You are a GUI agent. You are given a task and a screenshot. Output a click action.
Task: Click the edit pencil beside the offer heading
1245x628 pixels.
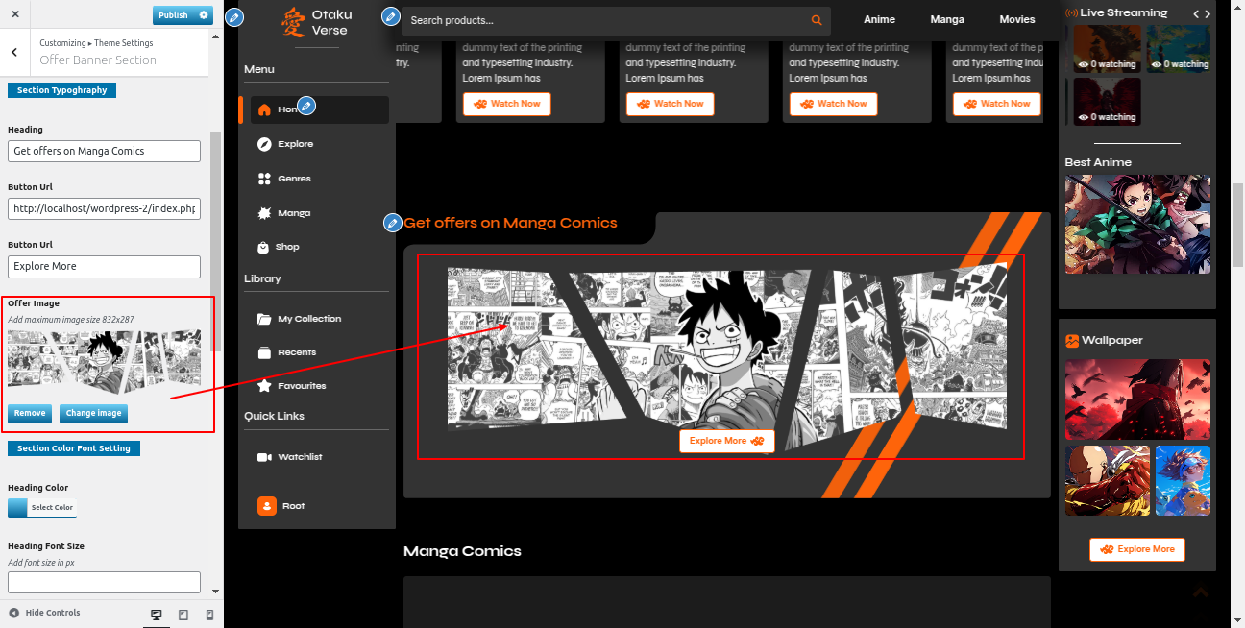pos(392,223)
